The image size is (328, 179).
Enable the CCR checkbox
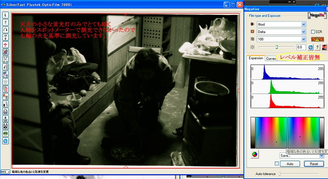click(x=313, y=32)
